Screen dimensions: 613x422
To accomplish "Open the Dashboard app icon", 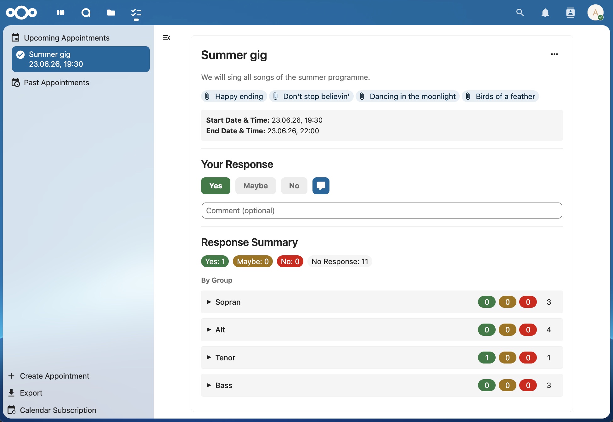I will point(61,13).
